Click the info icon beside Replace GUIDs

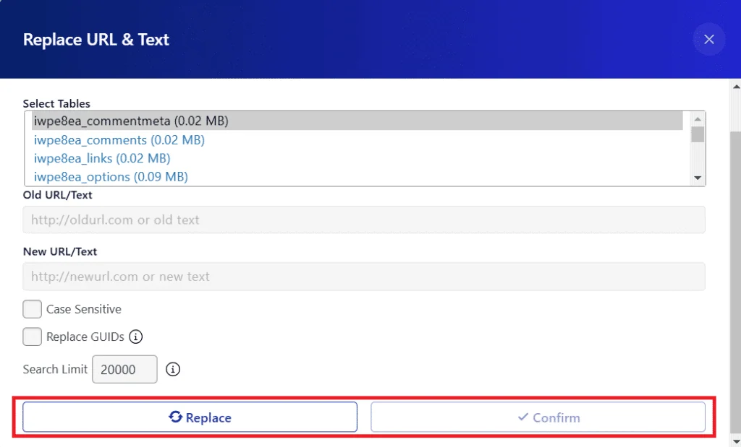point(136,337)
